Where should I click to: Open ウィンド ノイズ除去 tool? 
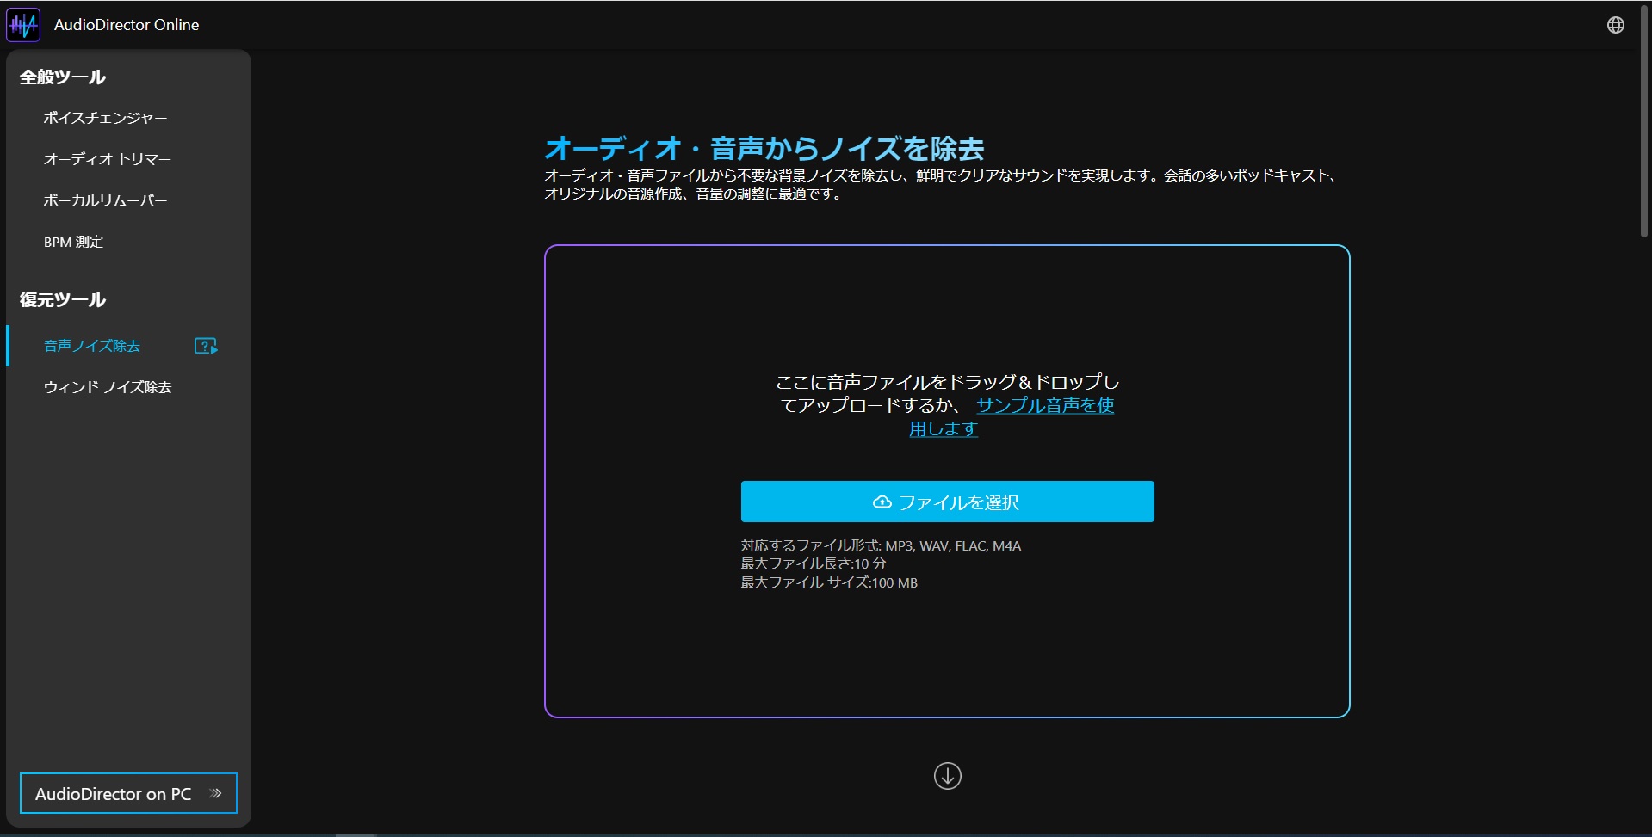[108, 387]
